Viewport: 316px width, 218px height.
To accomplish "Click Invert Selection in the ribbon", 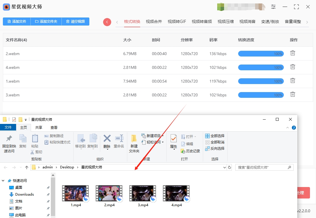I will click(x=215, y=149).
